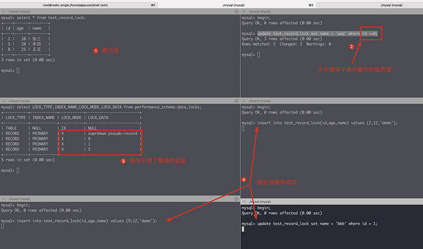Viewport: 423px width, 249px height.
Task: Click the TABLE lock type cell
Action: 11,128
